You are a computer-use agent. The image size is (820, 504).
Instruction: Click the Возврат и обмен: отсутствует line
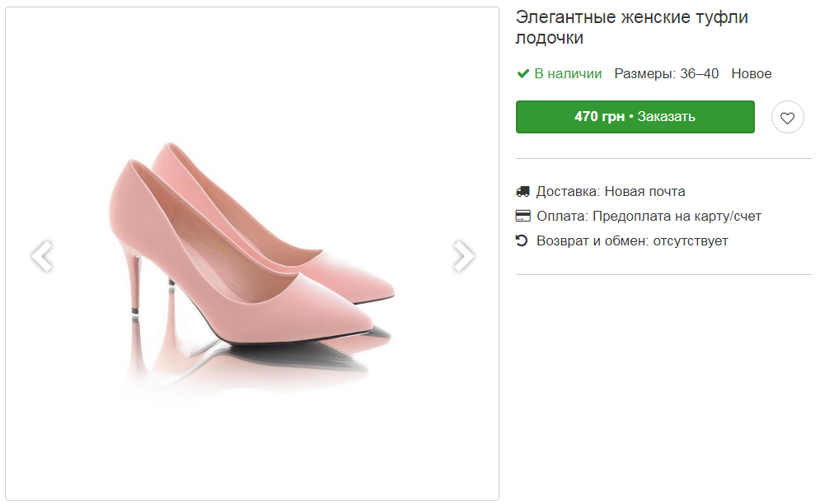(x=632, y=241)
